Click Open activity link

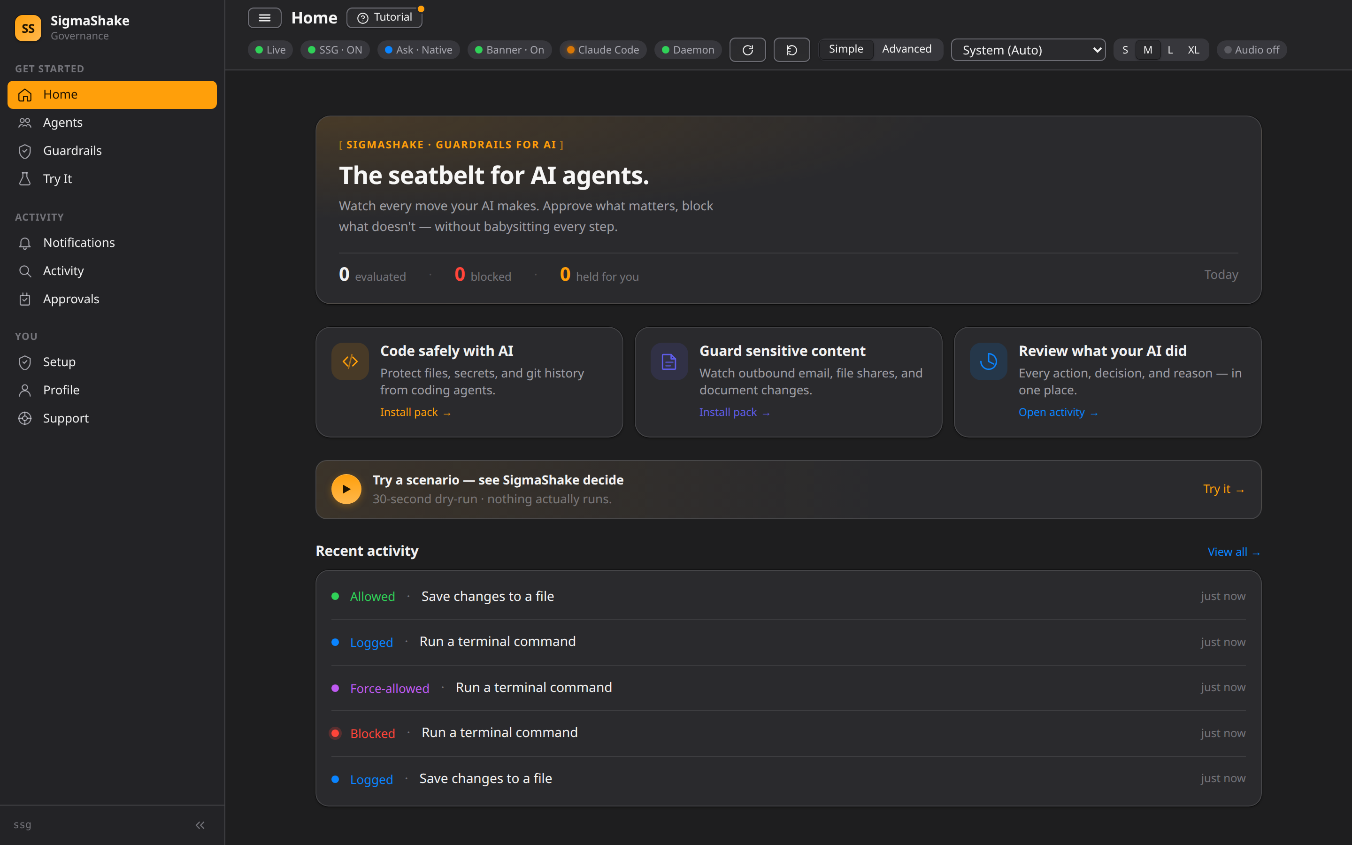[1058, 413]
